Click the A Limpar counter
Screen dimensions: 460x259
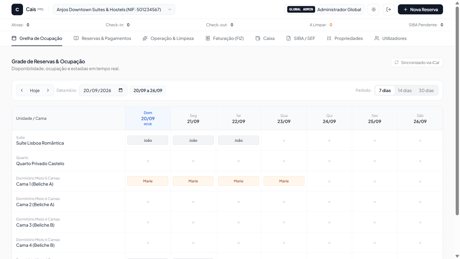click(321, 25)
